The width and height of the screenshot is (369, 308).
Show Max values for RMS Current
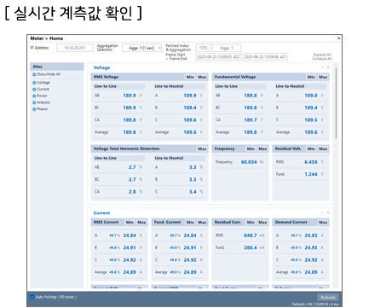coord(141,222)
